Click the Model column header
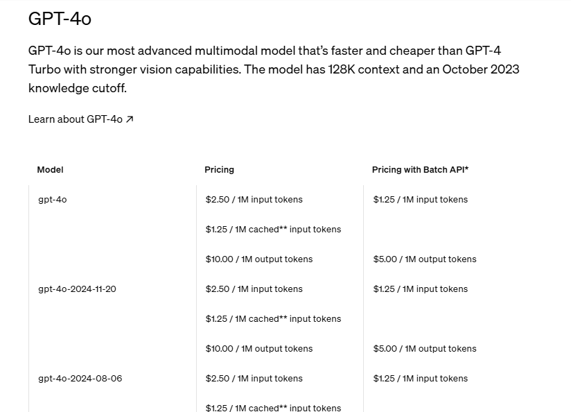This screenshot has height=412, width=571. pos(50,169)
